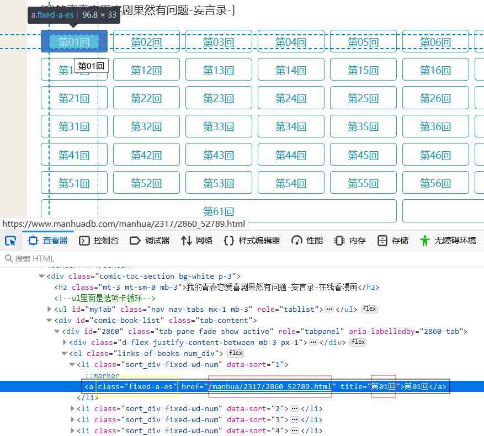Open chapter 第34回
Image resolution: width=484 pixels, height=436 pixels.
[x=291, y=126]
